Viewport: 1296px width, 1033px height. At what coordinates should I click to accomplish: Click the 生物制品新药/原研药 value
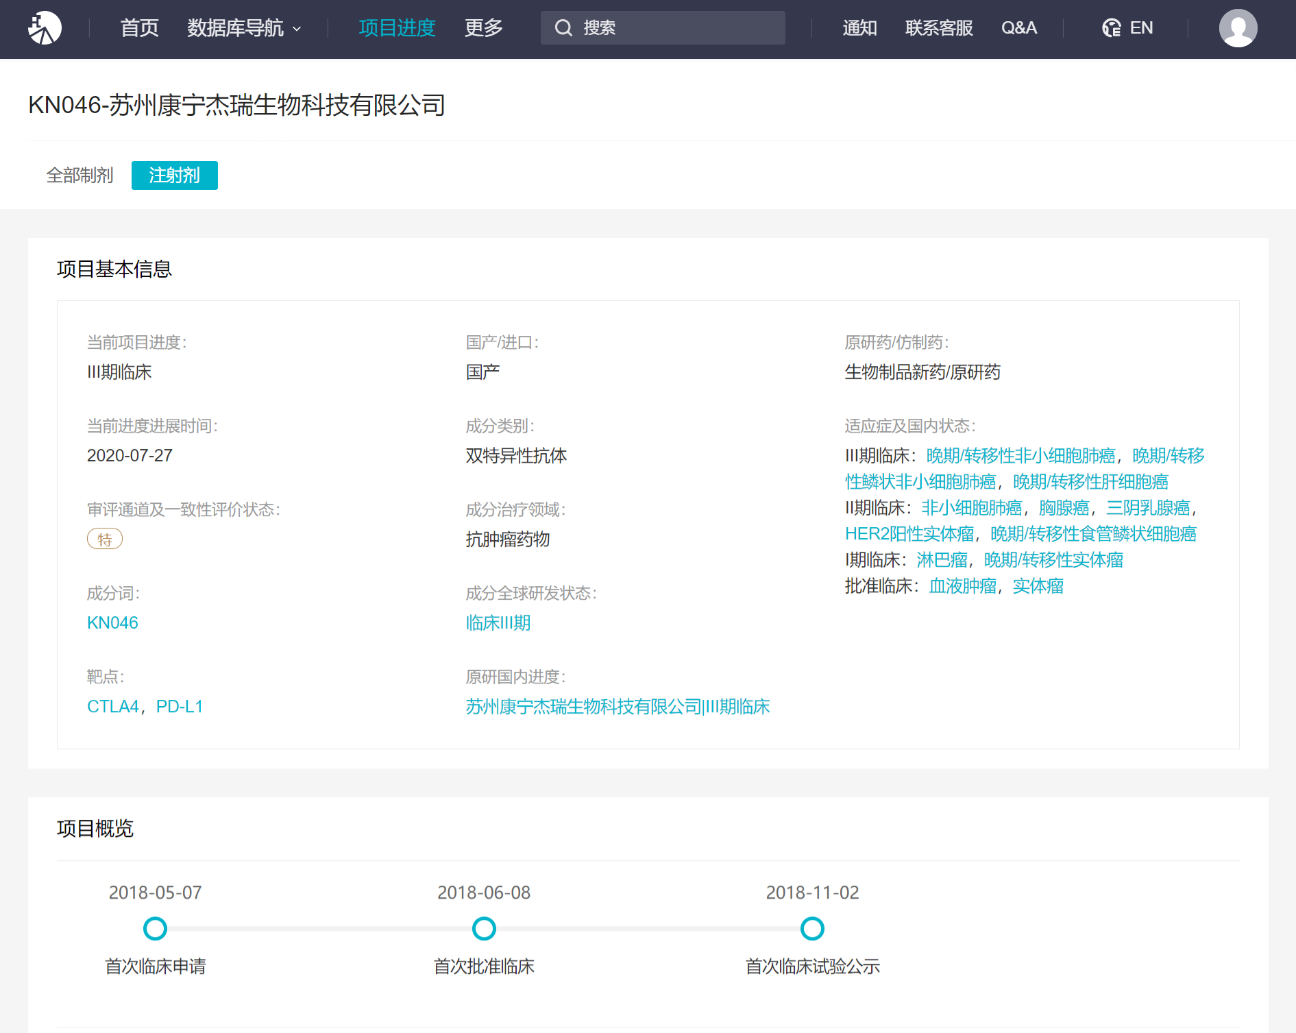tap(922, 372)
